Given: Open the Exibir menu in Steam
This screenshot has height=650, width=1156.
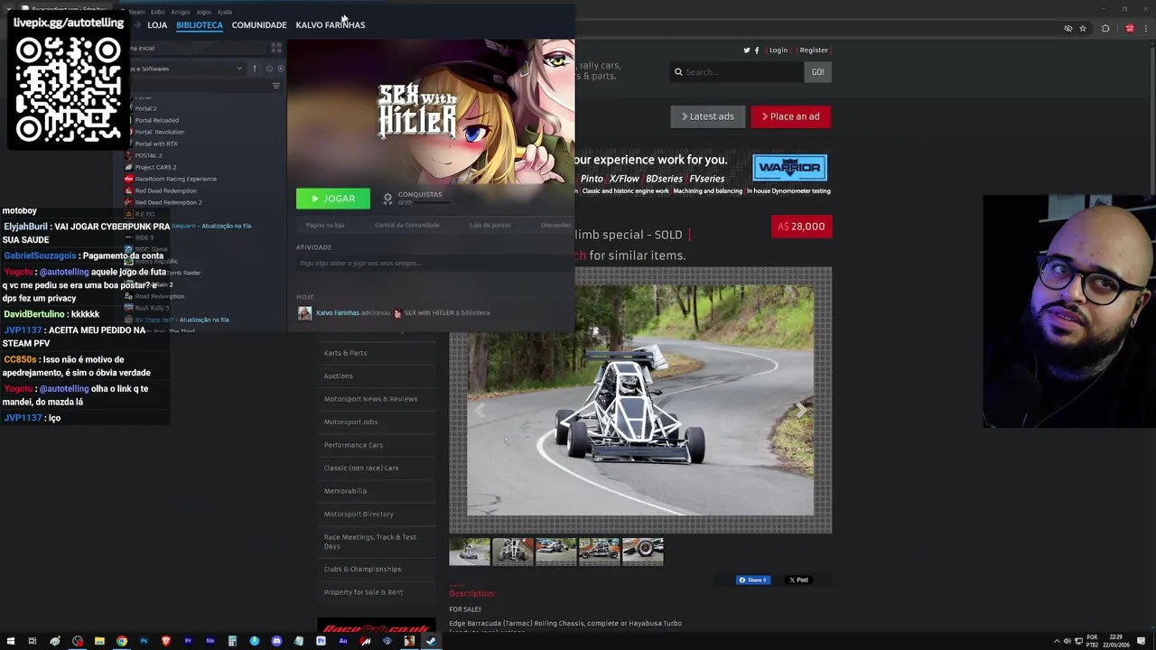Looking at the screenshot, I should [x=158, y=12].
